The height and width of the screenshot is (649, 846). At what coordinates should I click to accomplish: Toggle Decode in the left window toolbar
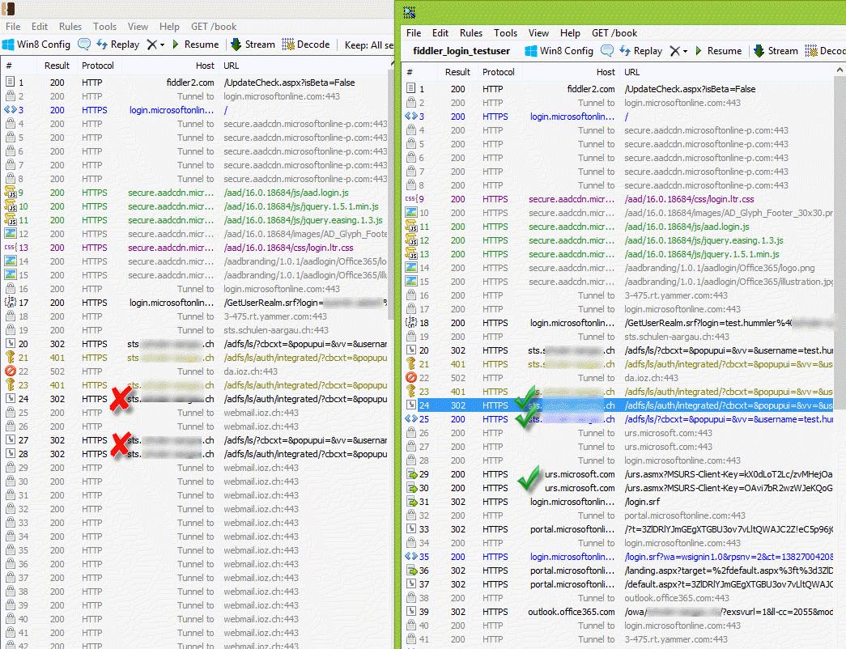click(306, 45)
